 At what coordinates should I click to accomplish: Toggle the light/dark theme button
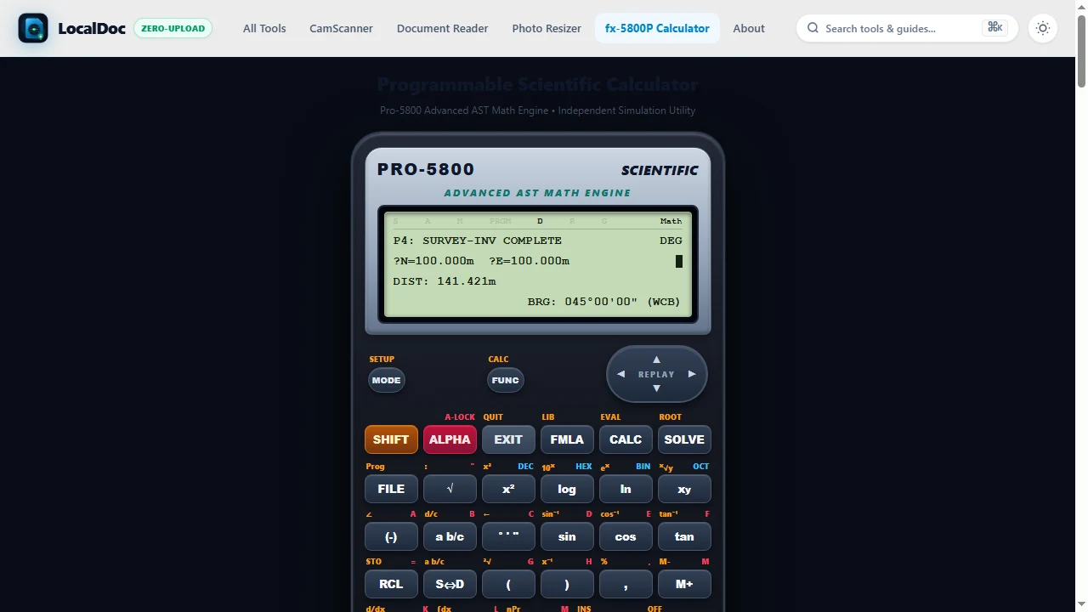pyautogui.click(x=1043, y=28)
